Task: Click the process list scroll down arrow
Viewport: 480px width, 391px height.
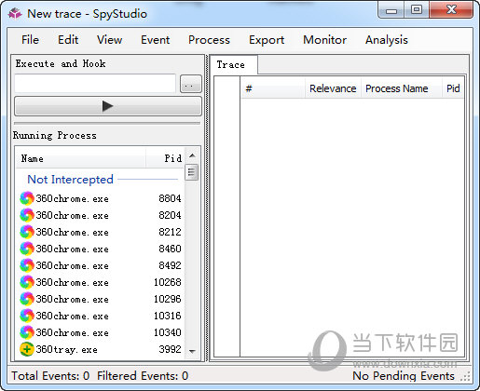Action: (x=192, y=351)
